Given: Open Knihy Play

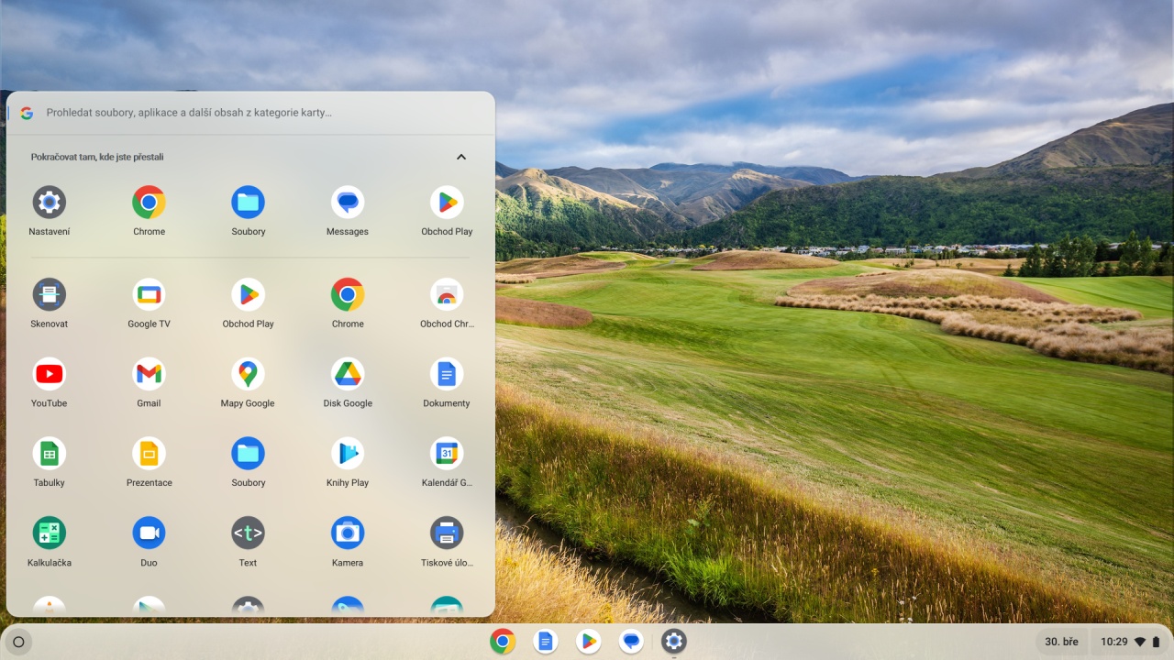Looking at the screenshot, I should click(x=348, y=463).
